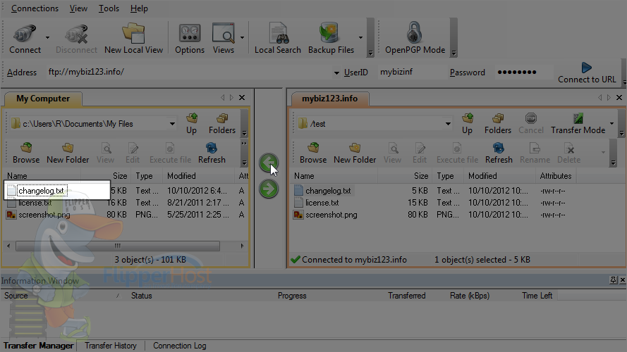The height and width of the screenshot is (352, 627).
Task: Create New Folder in the mybiz123.info pane
Action: 355,153
